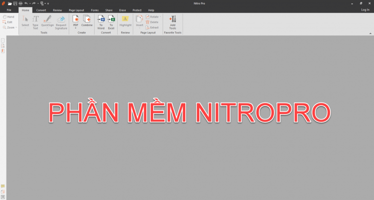This screenshot has height=200, width=374.
Task: Open Add Tools in Favorite Tools
Action: 173,19
